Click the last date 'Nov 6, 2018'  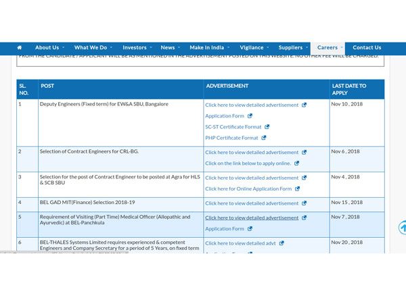(345, 151)
